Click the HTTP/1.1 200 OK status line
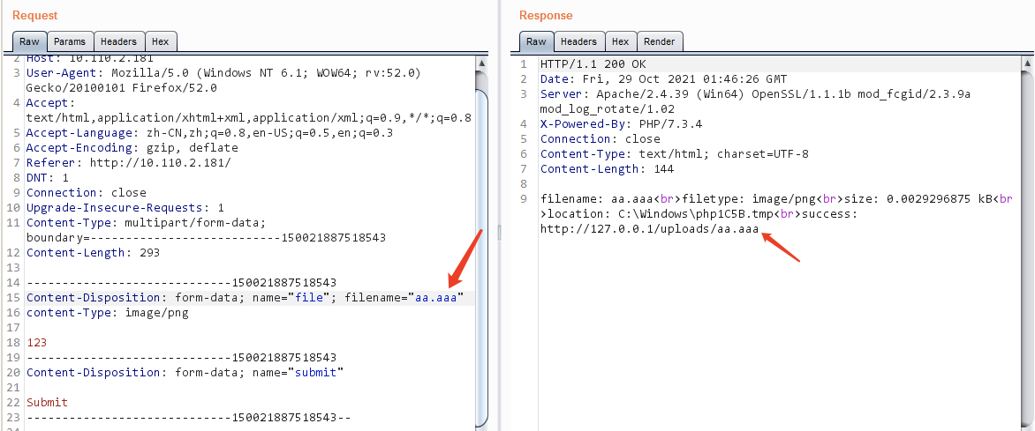The width and height of the screenshot is (1035, 431). click(x=593, y=64)
